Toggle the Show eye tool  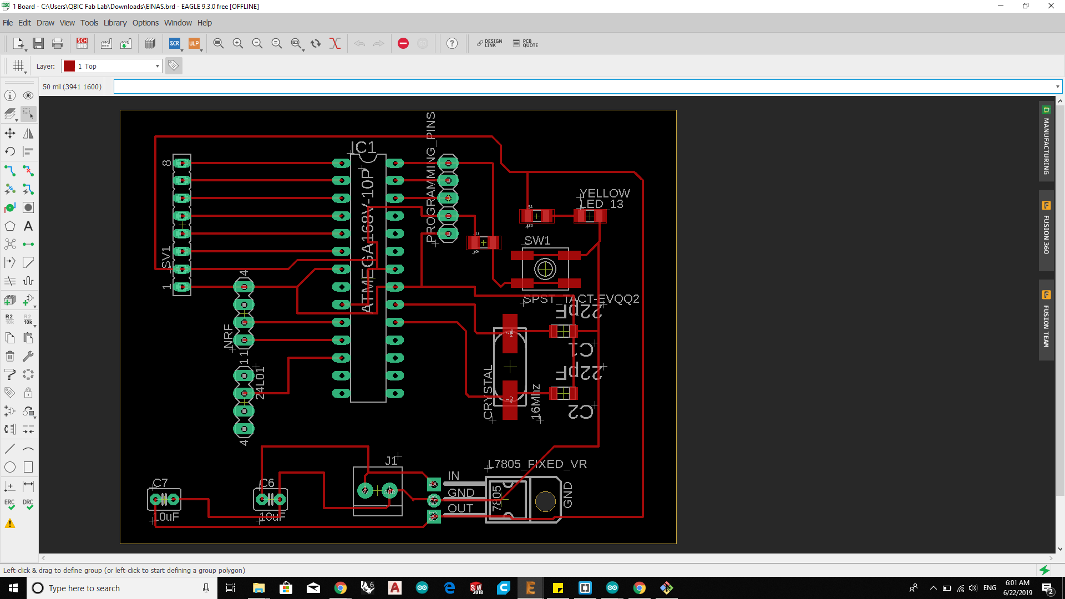pos(28,95)
